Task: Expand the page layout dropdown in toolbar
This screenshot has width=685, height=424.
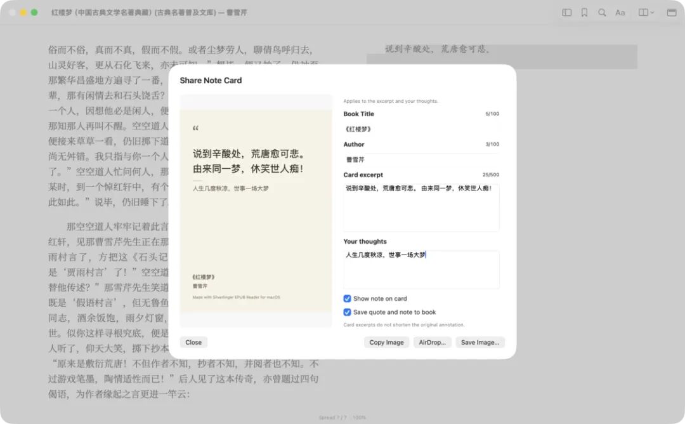Action: coord(646,13)
